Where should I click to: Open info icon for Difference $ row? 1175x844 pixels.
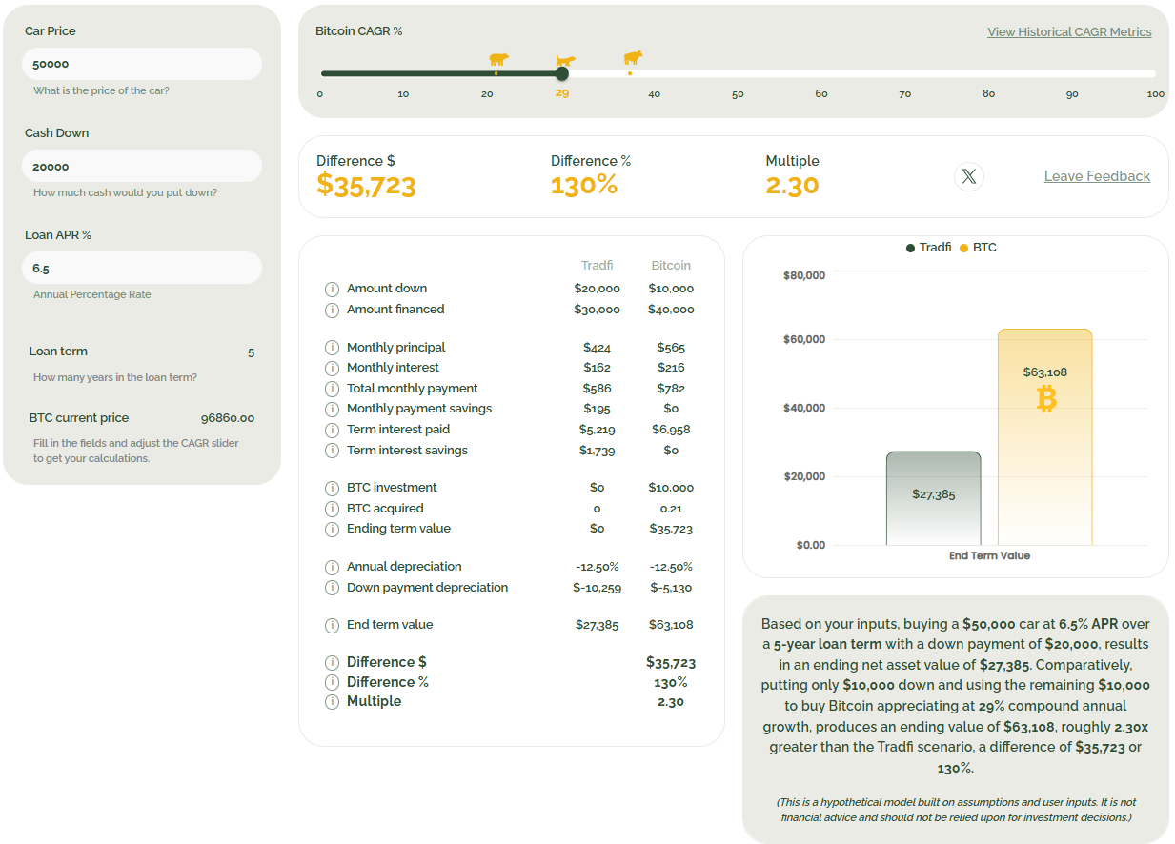pos(332,663)
